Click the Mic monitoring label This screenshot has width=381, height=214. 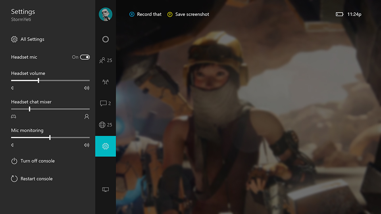[27, 130]
